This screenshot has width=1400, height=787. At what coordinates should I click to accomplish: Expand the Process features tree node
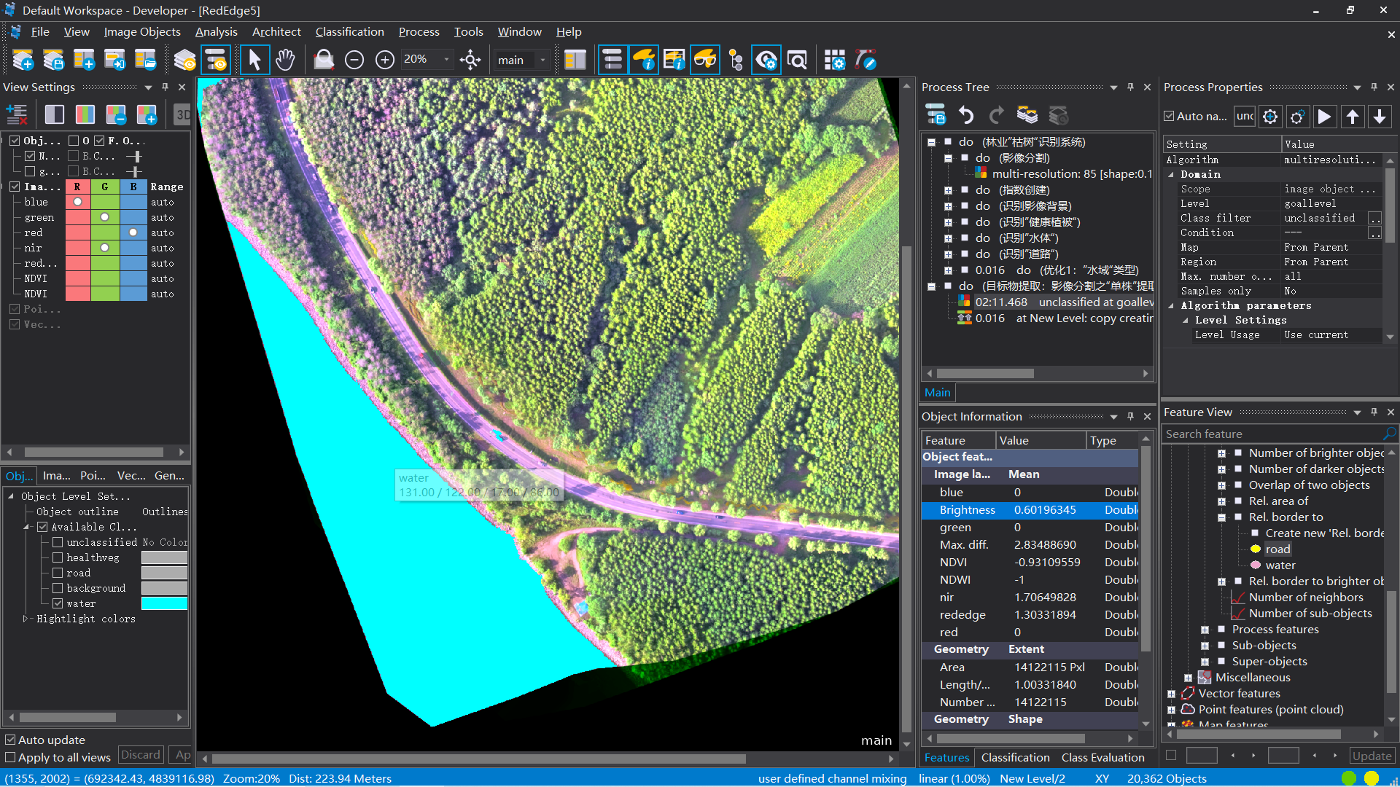click(1205, 630)
